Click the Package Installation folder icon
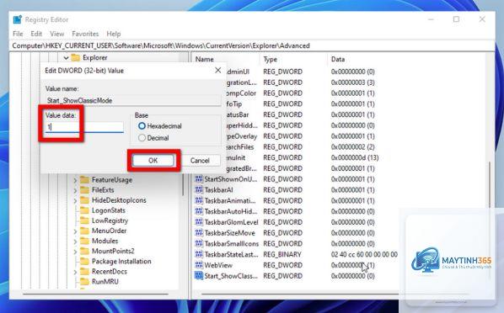This screenshot has height=313, width=504. (84, 262)
